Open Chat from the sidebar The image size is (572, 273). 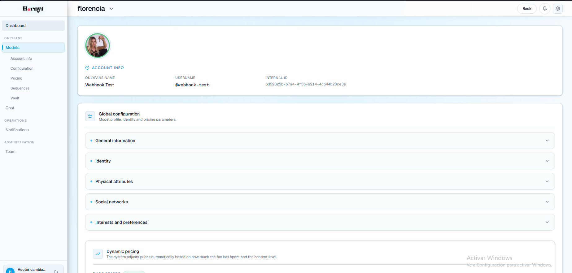click(x=10, y=108)
